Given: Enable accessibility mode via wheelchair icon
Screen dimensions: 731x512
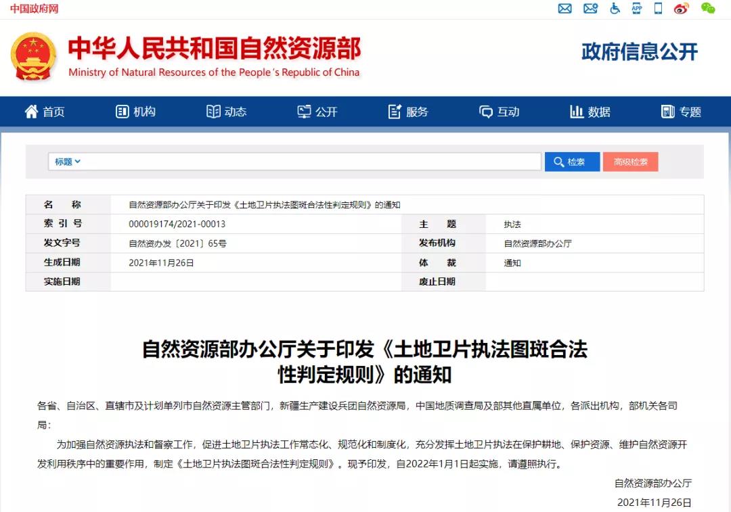Looking at the screenshot, I should (x=615, y=9).
